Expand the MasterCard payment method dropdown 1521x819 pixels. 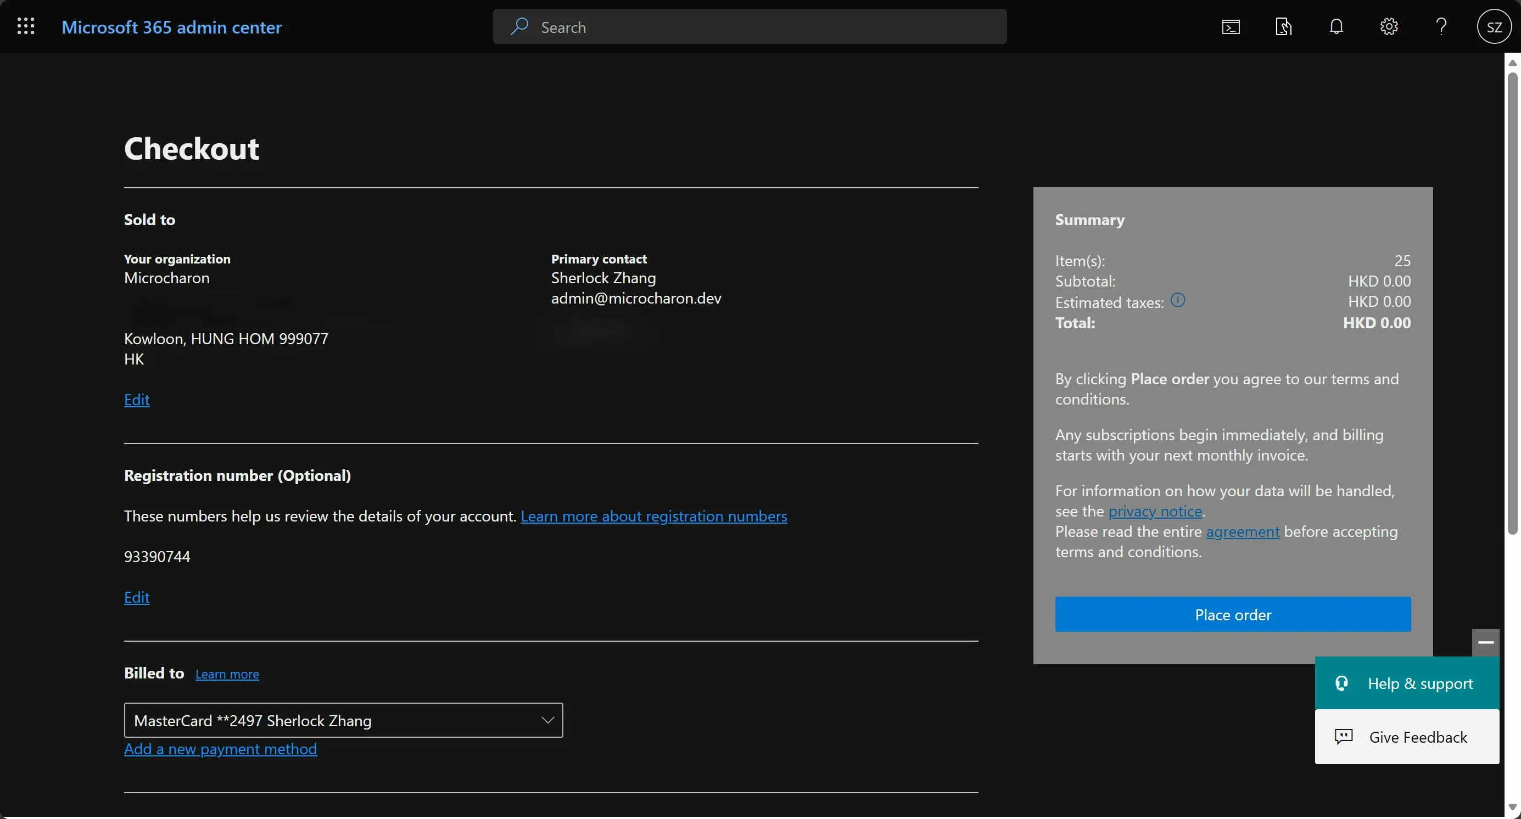[x=547, y=720]
